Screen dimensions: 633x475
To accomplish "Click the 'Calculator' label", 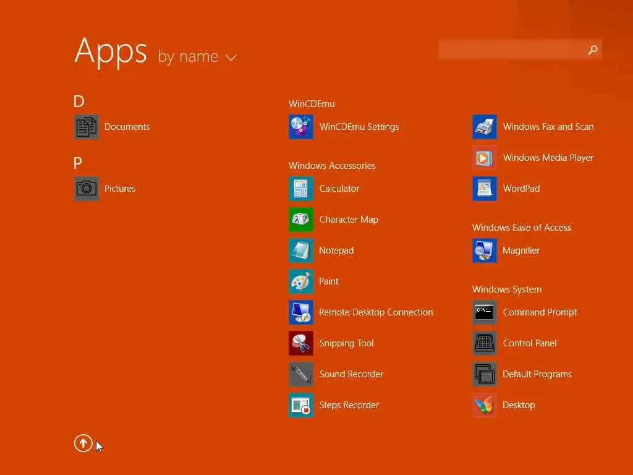I will (339, 189).
